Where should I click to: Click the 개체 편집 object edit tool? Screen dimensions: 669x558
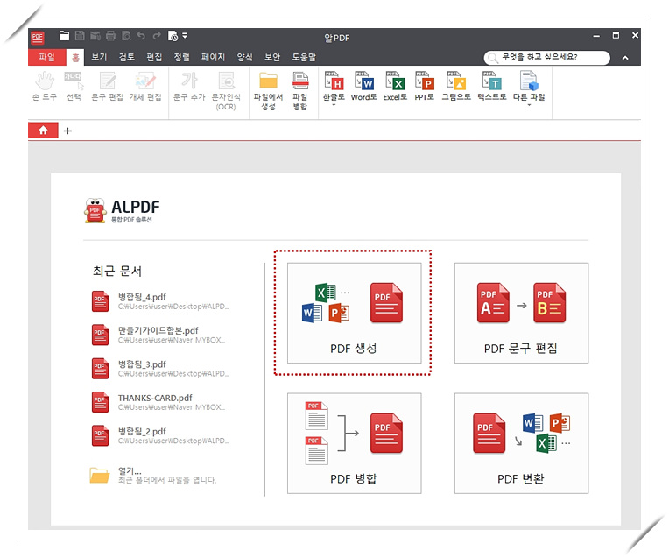pos(145,87)
